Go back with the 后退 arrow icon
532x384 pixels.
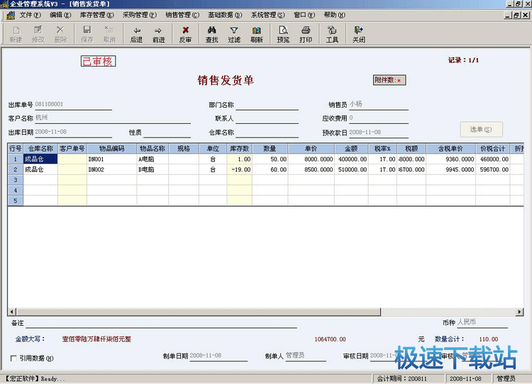tap(136, 34)
